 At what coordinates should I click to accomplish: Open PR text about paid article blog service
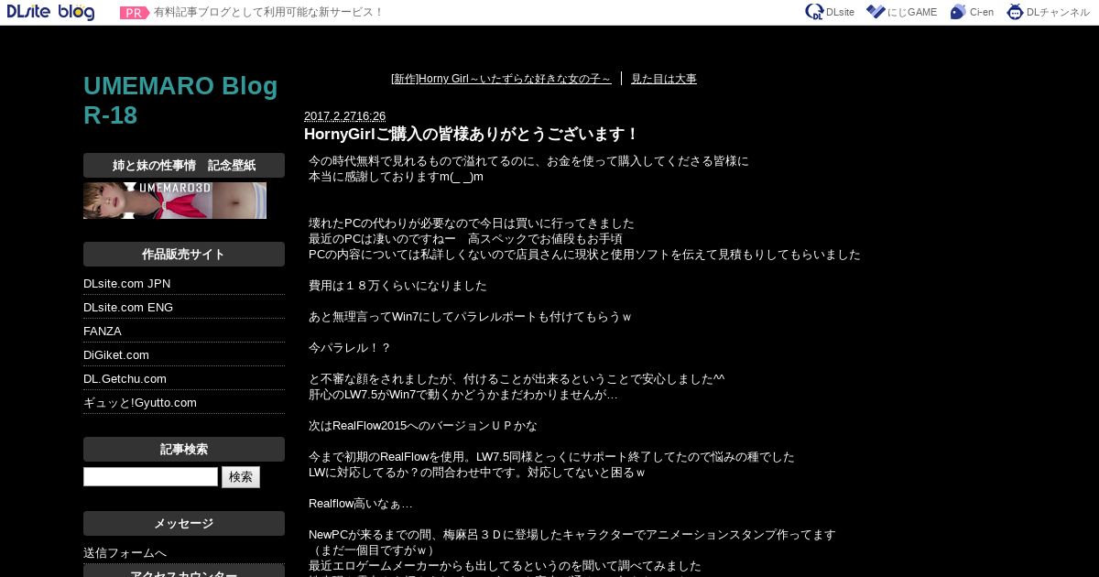click(268, 13)
